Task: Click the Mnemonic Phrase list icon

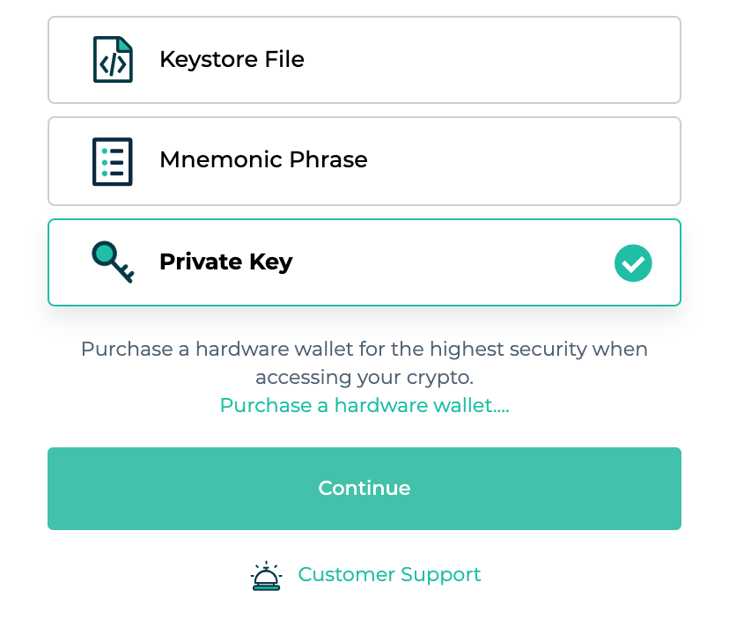Action: 113,161
